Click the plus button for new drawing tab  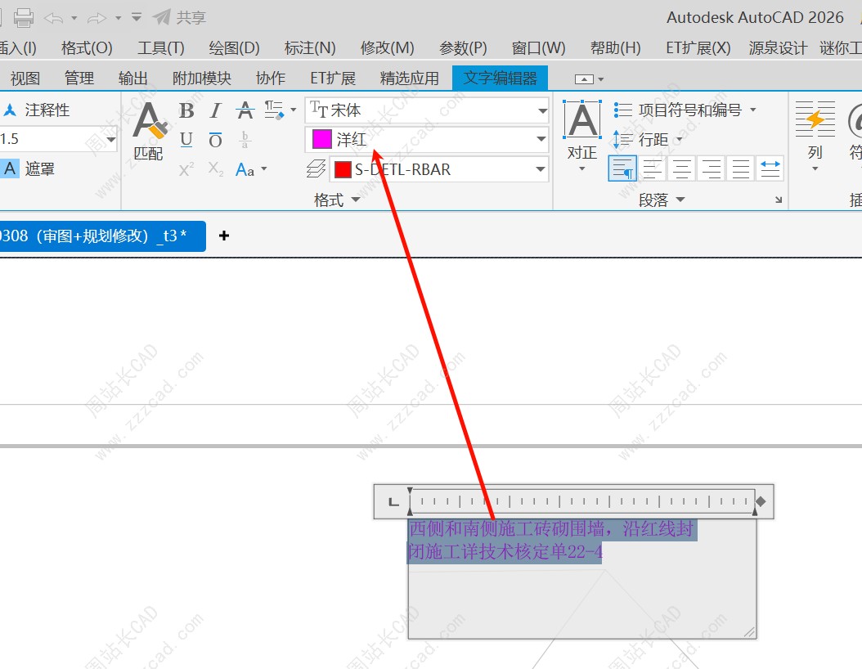(x=224, y=236)
